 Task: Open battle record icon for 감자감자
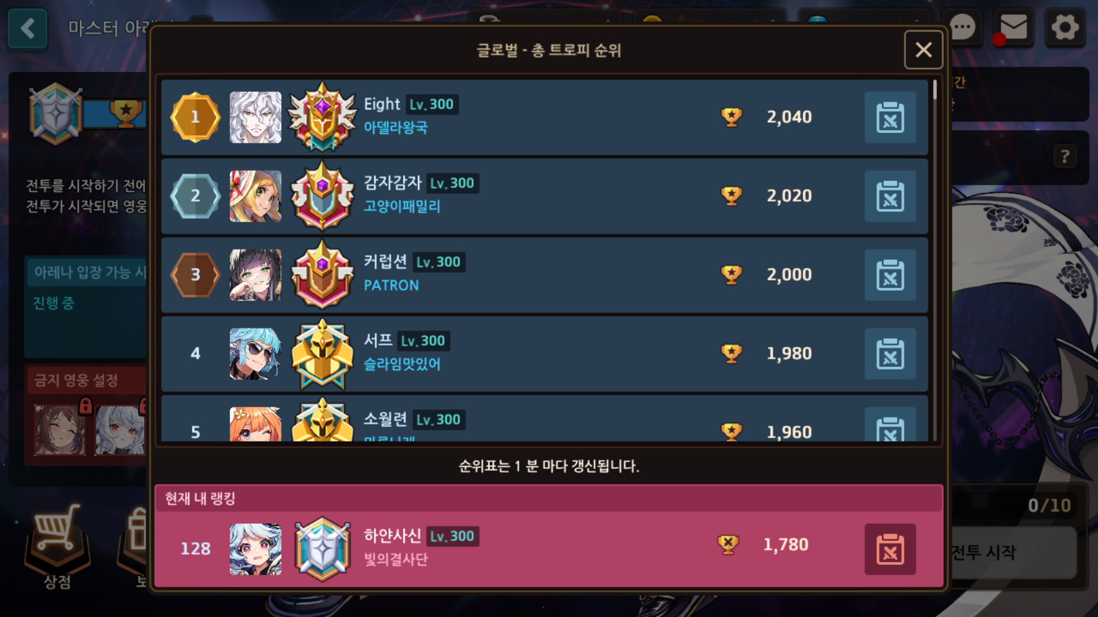pos(890,196)
